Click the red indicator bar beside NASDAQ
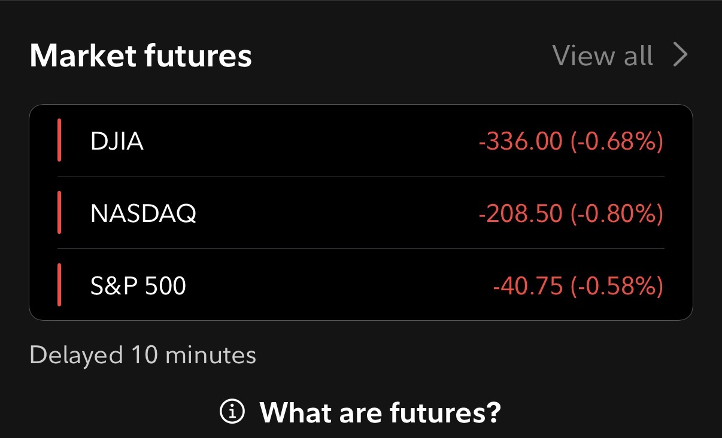 [x=60, y=212]
